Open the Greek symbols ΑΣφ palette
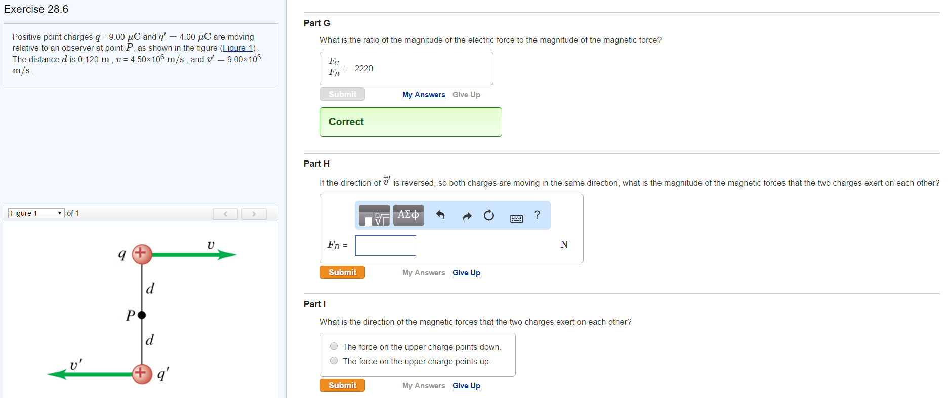This screenshot has height=398, width=948. tap(408, 215)
